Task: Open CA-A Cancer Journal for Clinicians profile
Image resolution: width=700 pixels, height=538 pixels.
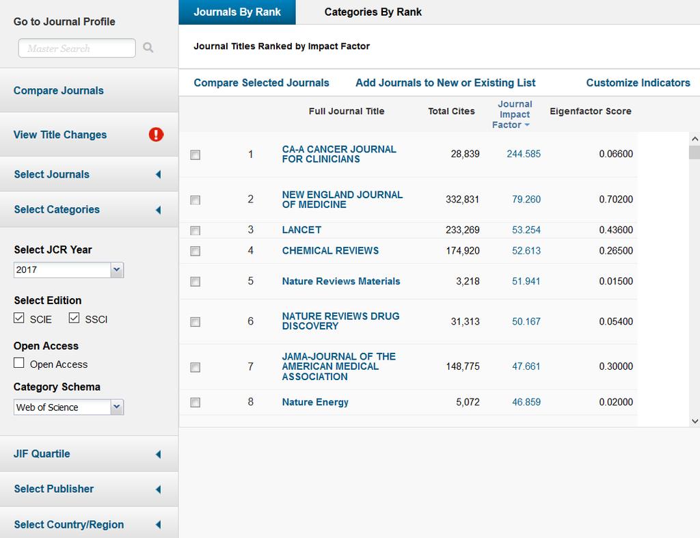Action: pos(339,154)
